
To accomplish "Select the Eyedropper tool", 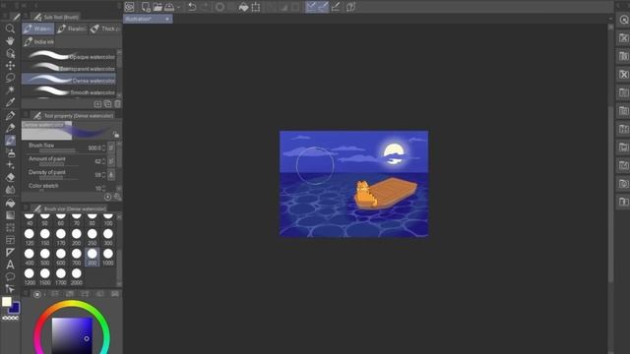I will (x=10, y=102).
